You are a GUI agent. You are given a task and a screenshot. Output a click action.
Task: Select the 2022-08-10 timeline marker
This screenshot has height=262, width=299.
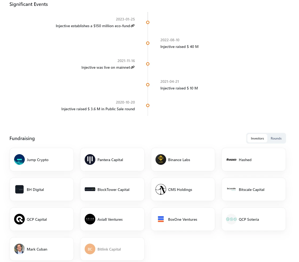pyautogui.click(x=148, y=43)
